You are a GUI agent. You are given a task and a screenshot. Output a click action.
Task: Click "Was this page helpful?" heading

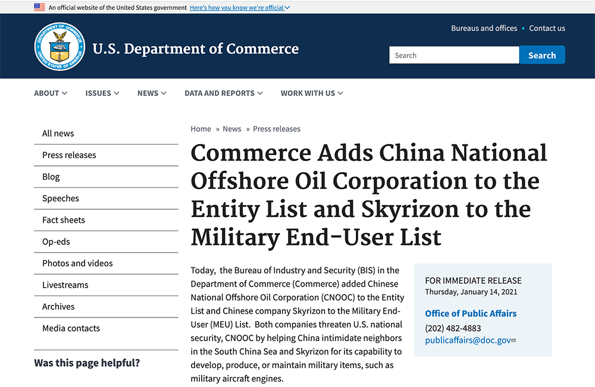pos(87,363)
